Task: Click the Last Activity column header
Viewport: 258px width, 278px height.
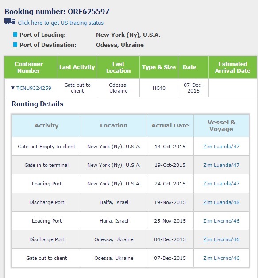Action: pyautogui.click(x=77, y=67)
